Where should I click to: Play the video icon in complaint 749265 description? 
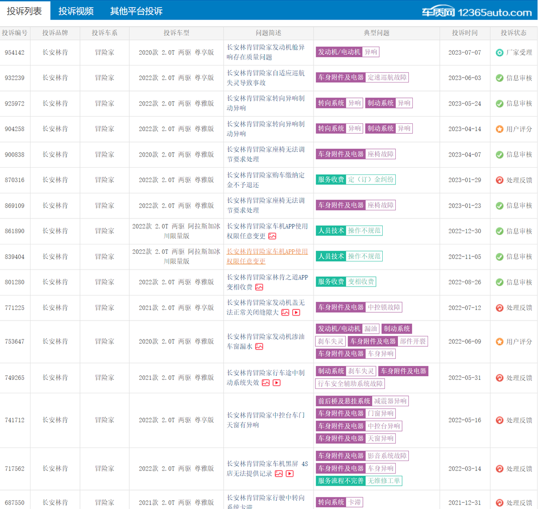[x=277, y=383]
